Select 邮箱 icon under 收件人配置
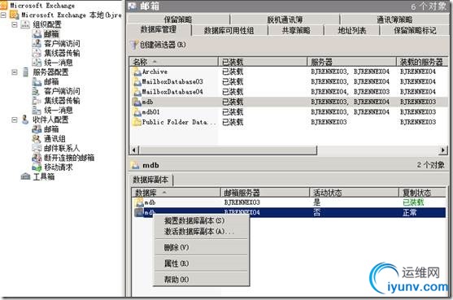The image size is (453, 300). (x=37, y=129)
